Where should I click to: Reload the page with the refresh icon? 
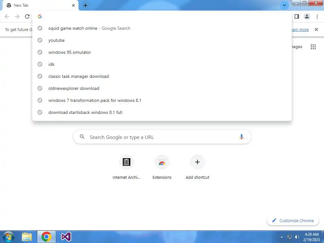click(x=27, y=16)
